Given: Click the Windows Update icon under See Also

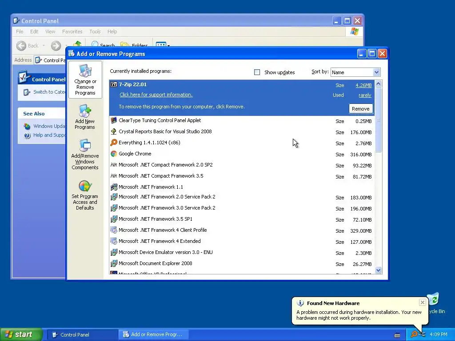Looking at the screenshot, I should 27,126.
